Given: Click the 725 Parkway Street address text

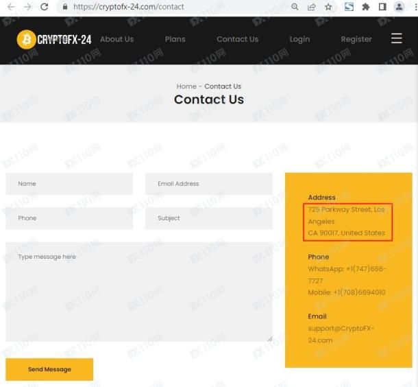Looking at the screenshot, I should point(346,215).
